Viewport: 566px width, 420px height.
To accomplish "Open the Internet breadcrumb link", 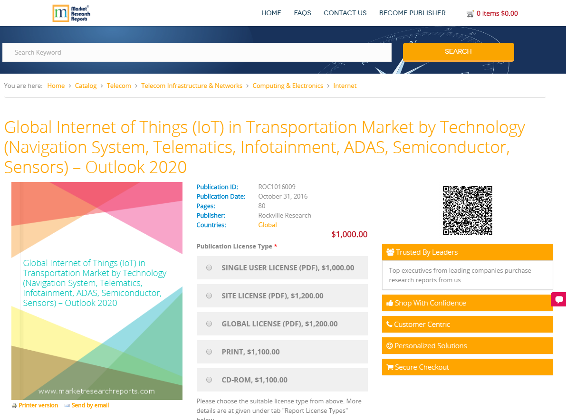I will 345,86.
